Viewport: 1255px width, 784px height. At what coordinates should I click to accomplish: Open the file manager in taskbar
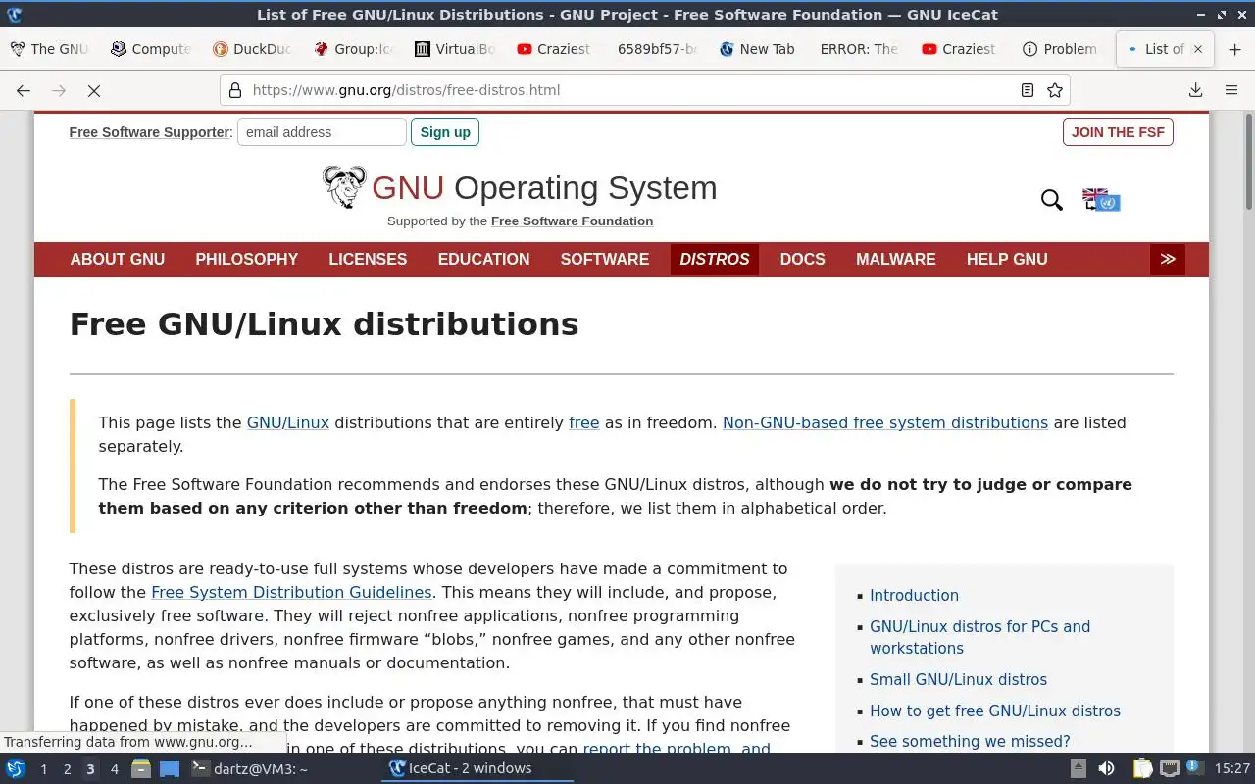[x=140, y=769]
